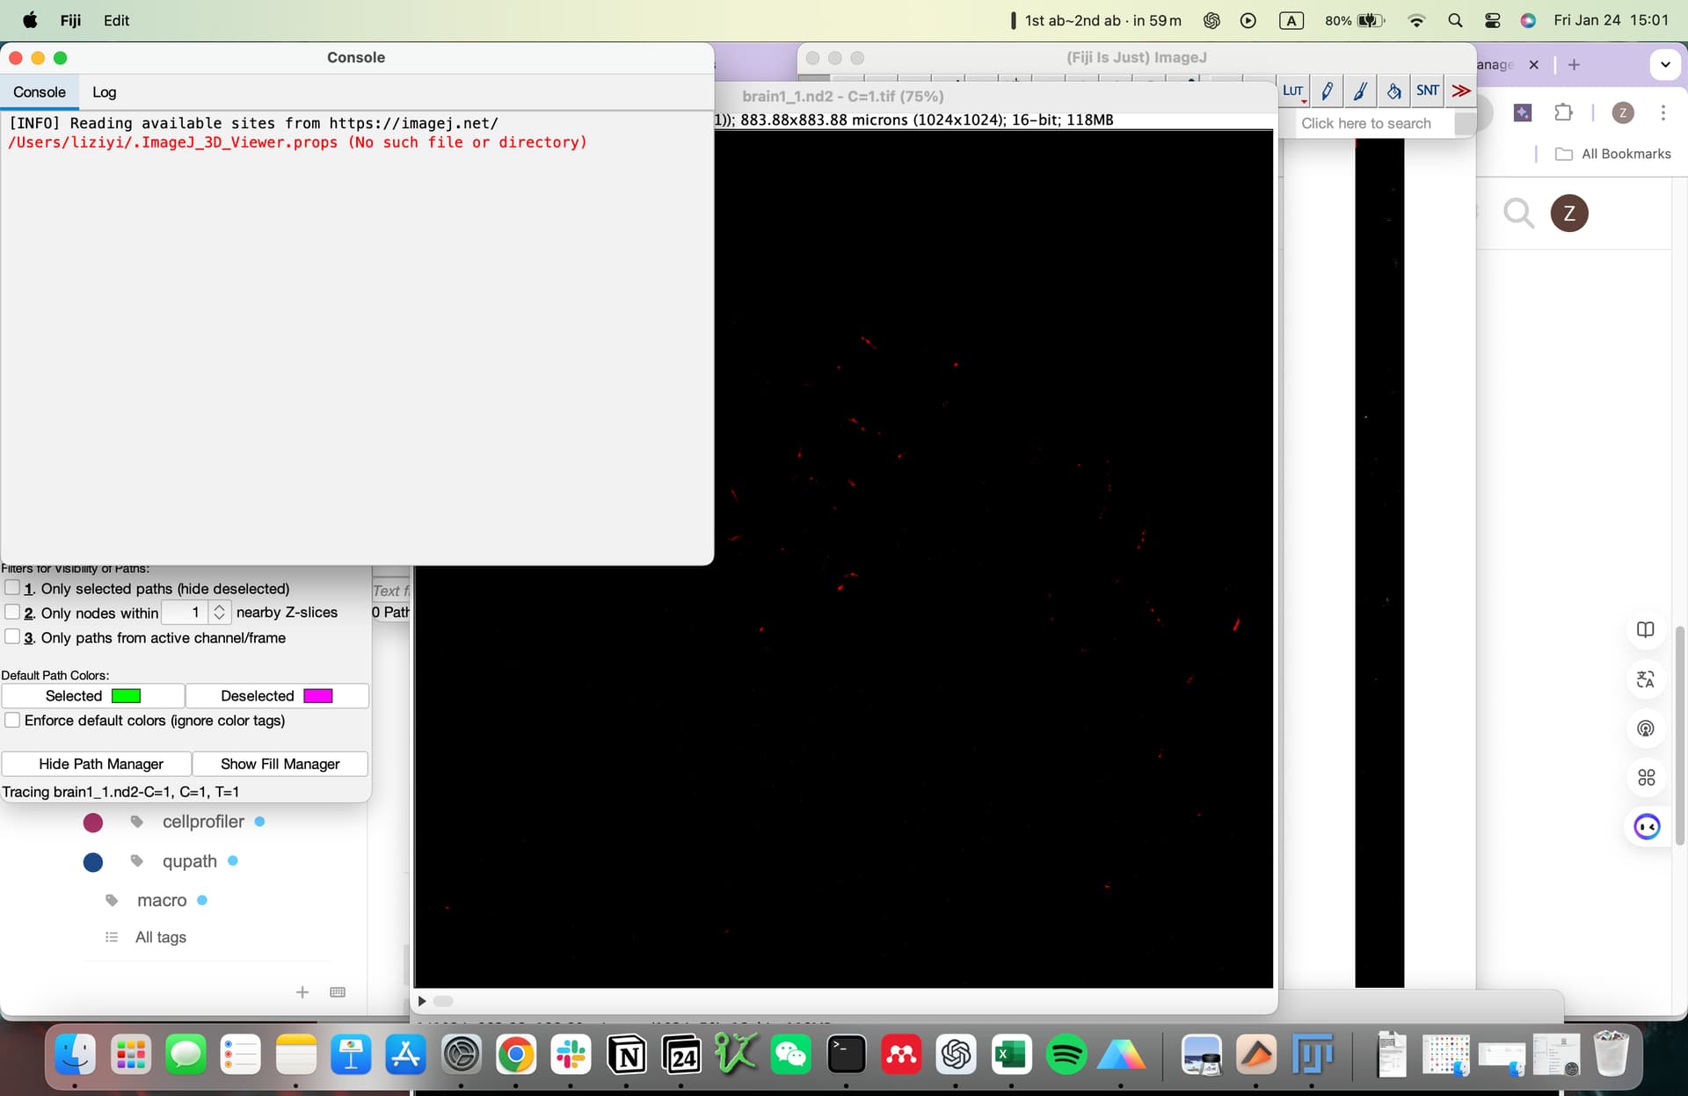
Task: Adjust the nearby Z-slices stepper arrows
Action: click(220, 612)
